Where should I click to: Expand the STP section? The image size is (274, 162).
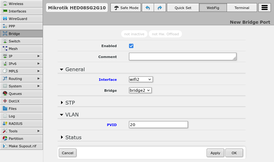70,103
